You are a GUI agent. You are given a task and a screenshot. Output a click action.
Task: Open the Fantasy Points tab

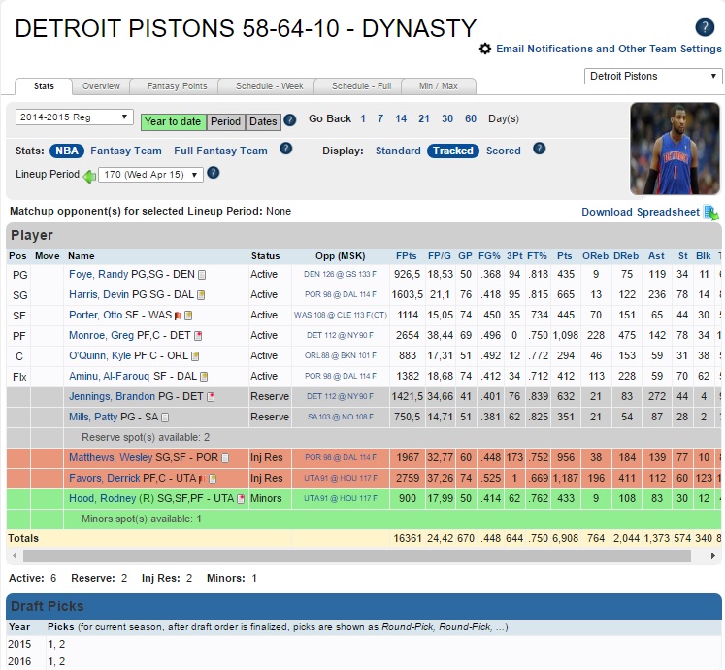click(177, 86)
